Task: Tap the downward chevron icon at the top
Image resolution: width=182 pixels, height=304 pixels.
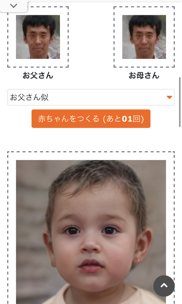Action: [x=14, y=6]
